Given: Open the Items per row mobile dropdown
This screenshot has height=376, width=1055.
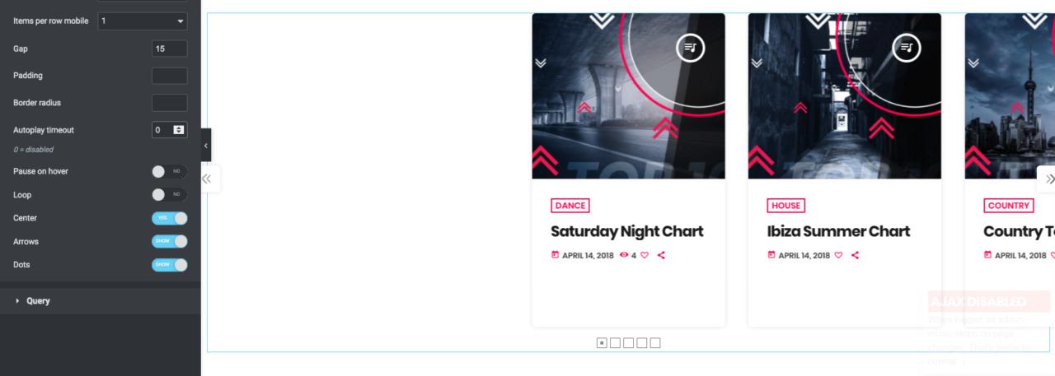Looking at the screenshot, I should [x=143, y=21].
